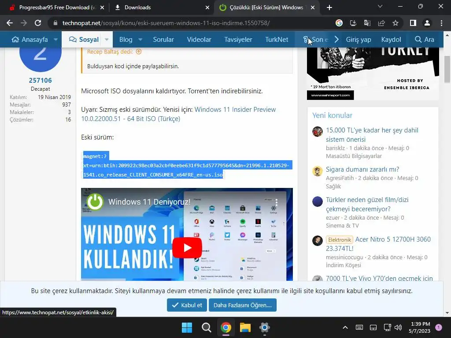Click Giriş yap to log in

(x=359, y=39)
